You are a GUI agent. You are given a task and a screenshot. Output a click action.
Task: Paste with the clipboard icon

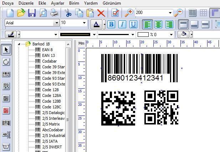90,13
